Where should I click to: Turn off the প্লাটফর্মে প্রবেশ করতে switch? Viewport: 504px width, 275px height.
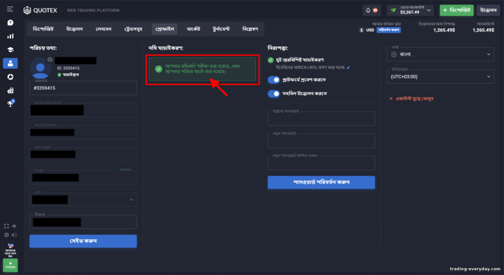(x=274, y=80)
